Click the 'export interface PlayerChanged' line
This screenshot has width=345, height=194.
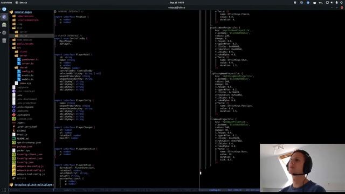[74, 127]
